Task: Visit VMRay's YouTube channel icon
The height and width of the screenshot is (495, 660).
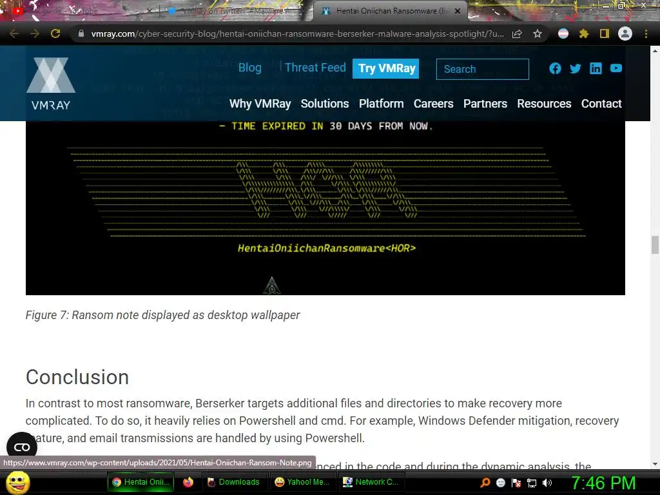Action: click(x=616, y=68)
